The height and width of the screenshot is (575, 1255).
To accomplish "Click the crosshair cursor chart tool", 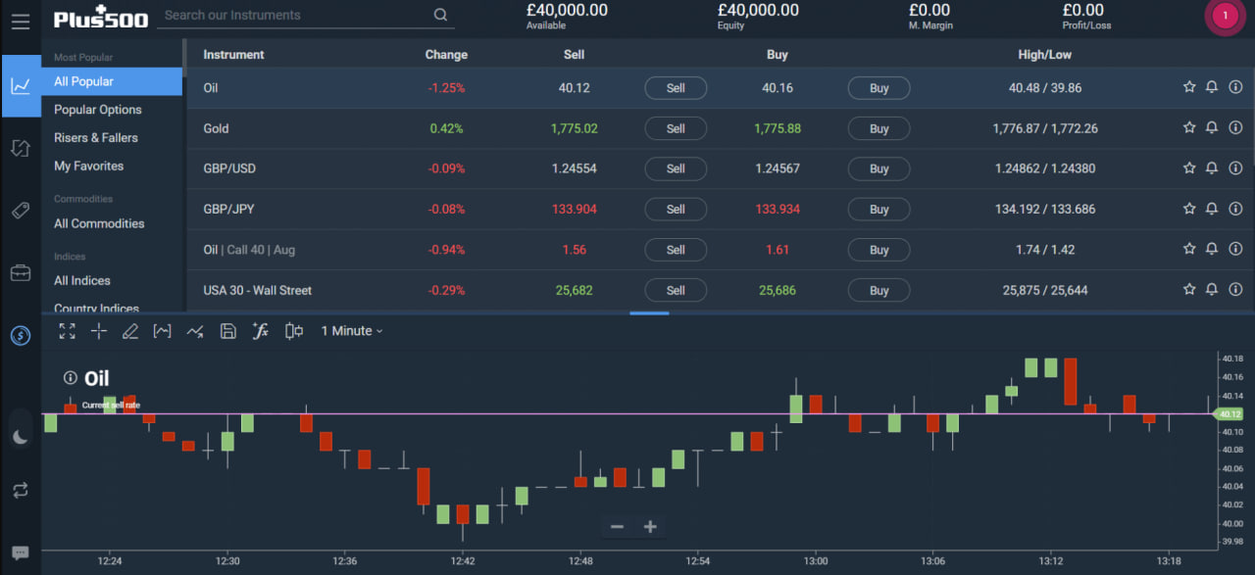I will click(99, 331).
